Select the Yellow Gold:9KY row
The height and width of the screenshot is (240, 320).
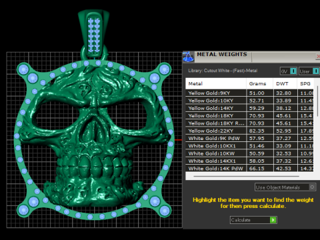tap(249, 93)
